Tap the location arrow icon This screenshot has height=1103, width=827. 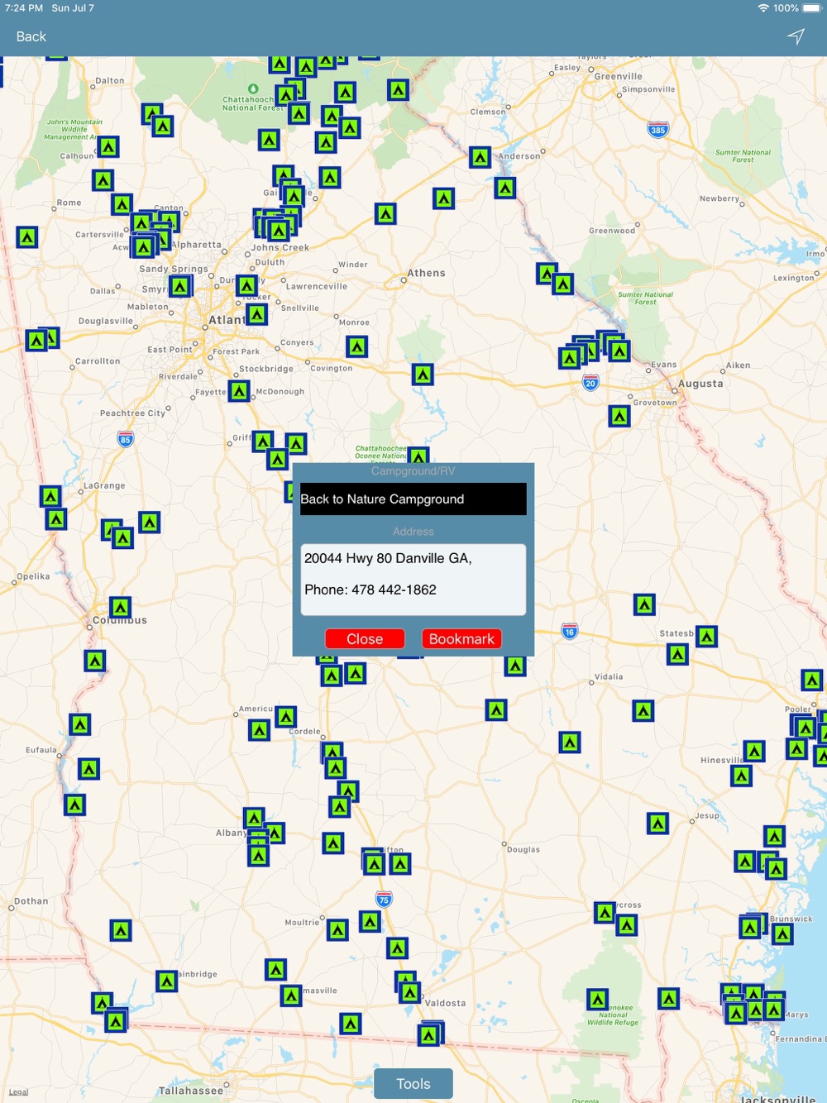click(x=796, y=36)
